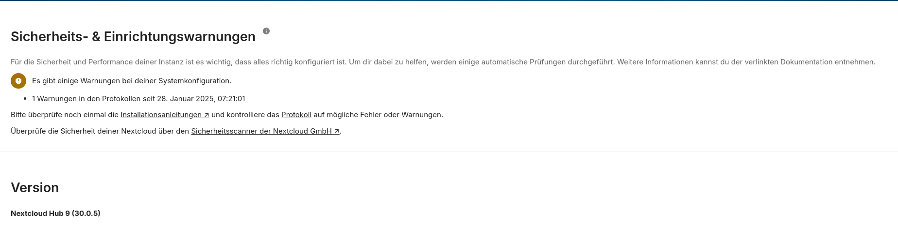Open the Installationsanleitungen link
This screenshot has width=898, height=229.
click(161, 115)
